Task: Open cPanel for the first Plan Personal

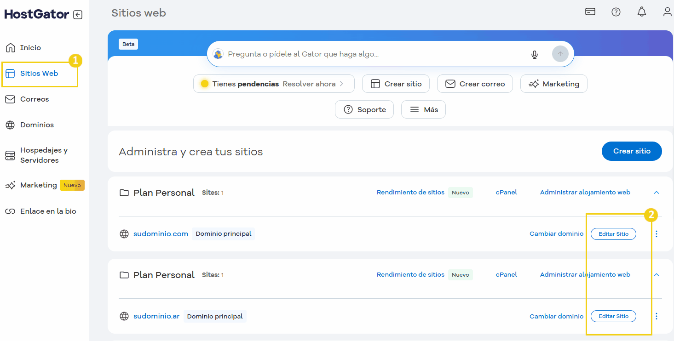Action: (x=506, y=192)
